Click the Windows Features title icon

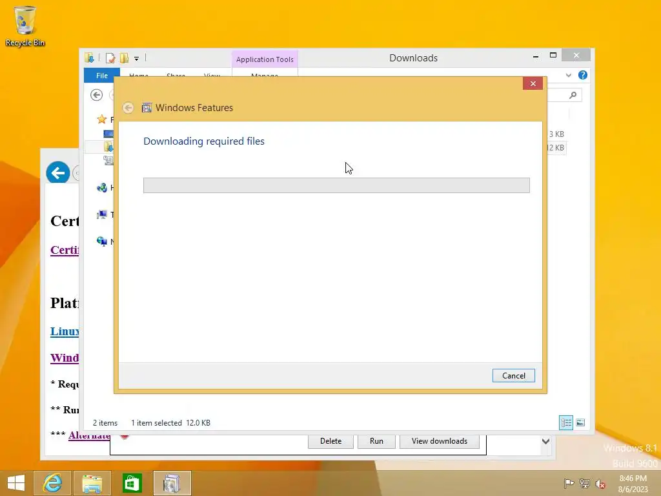(147, 108)
